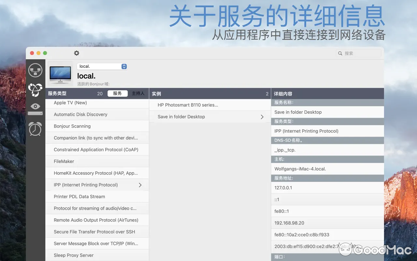Expand Save in folder Desktop instance

[x=262, y=116]
